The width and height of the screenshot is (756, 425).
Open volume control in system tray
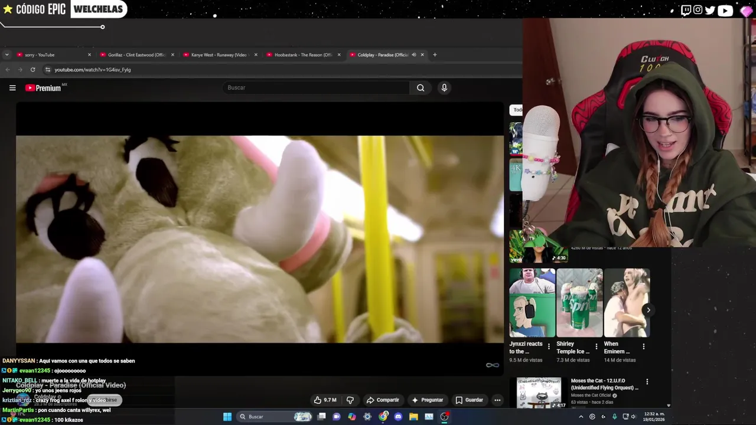[634, 417]
